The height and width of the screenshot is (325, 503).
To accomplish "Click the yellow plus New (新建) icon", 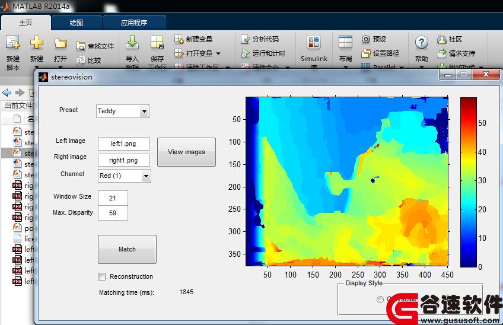I will click(x=37, y=42).
